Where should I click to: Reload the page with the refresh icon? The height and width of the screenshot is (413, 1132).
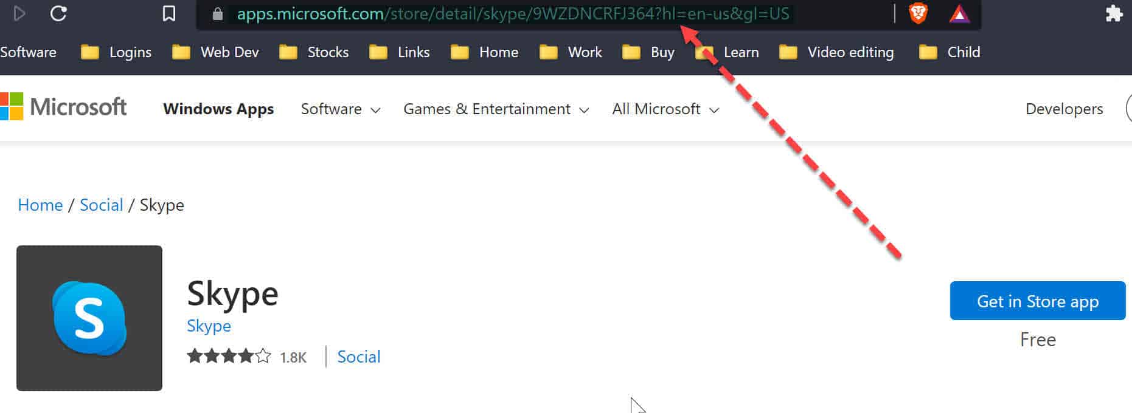58,13
